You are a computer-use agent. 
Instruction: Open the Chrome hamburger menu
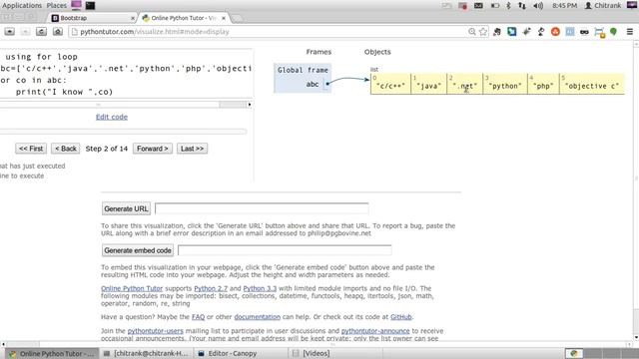click(630, 31)
